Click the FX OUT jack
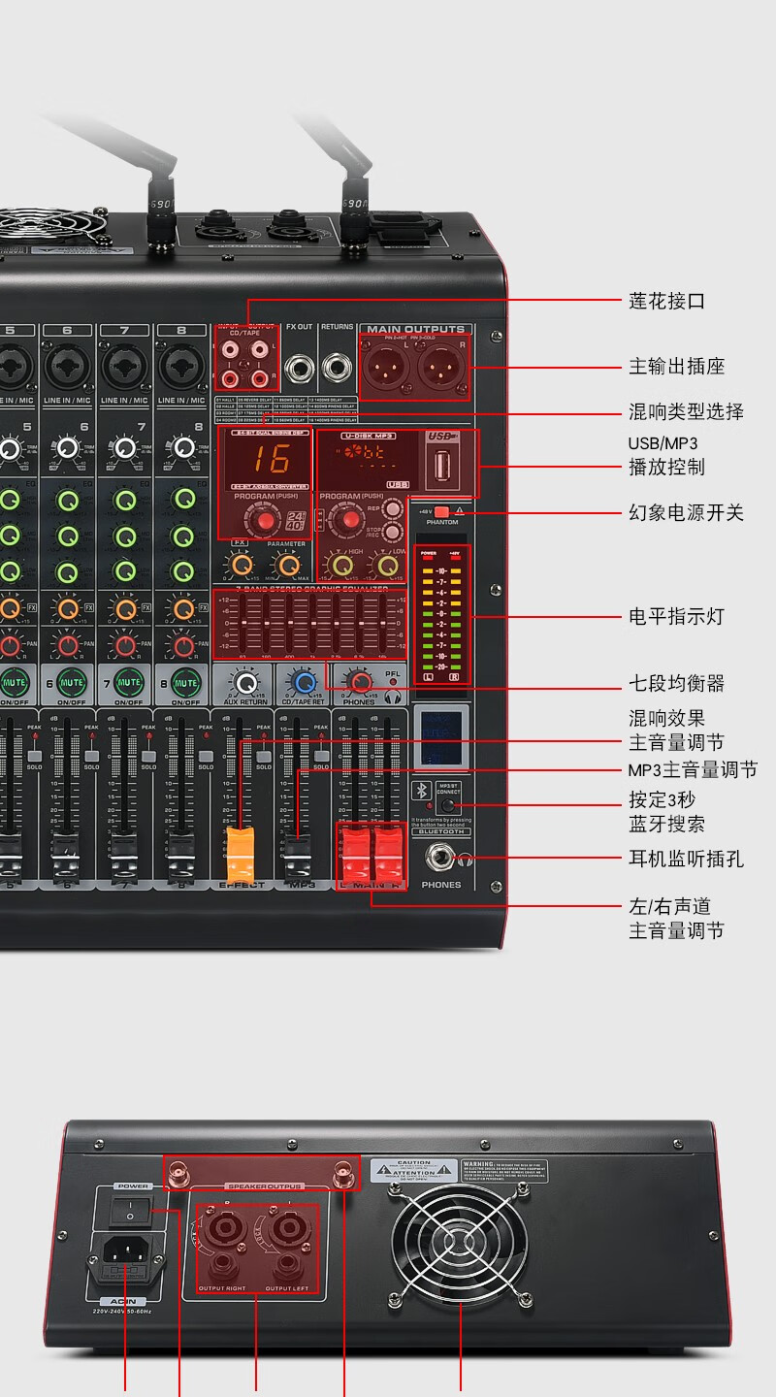 (299, 368)
